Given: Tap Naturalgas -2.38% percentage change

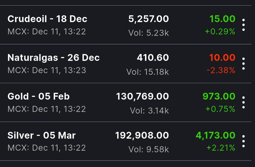Looking at the screenshot, I should (x=221, y=70).
